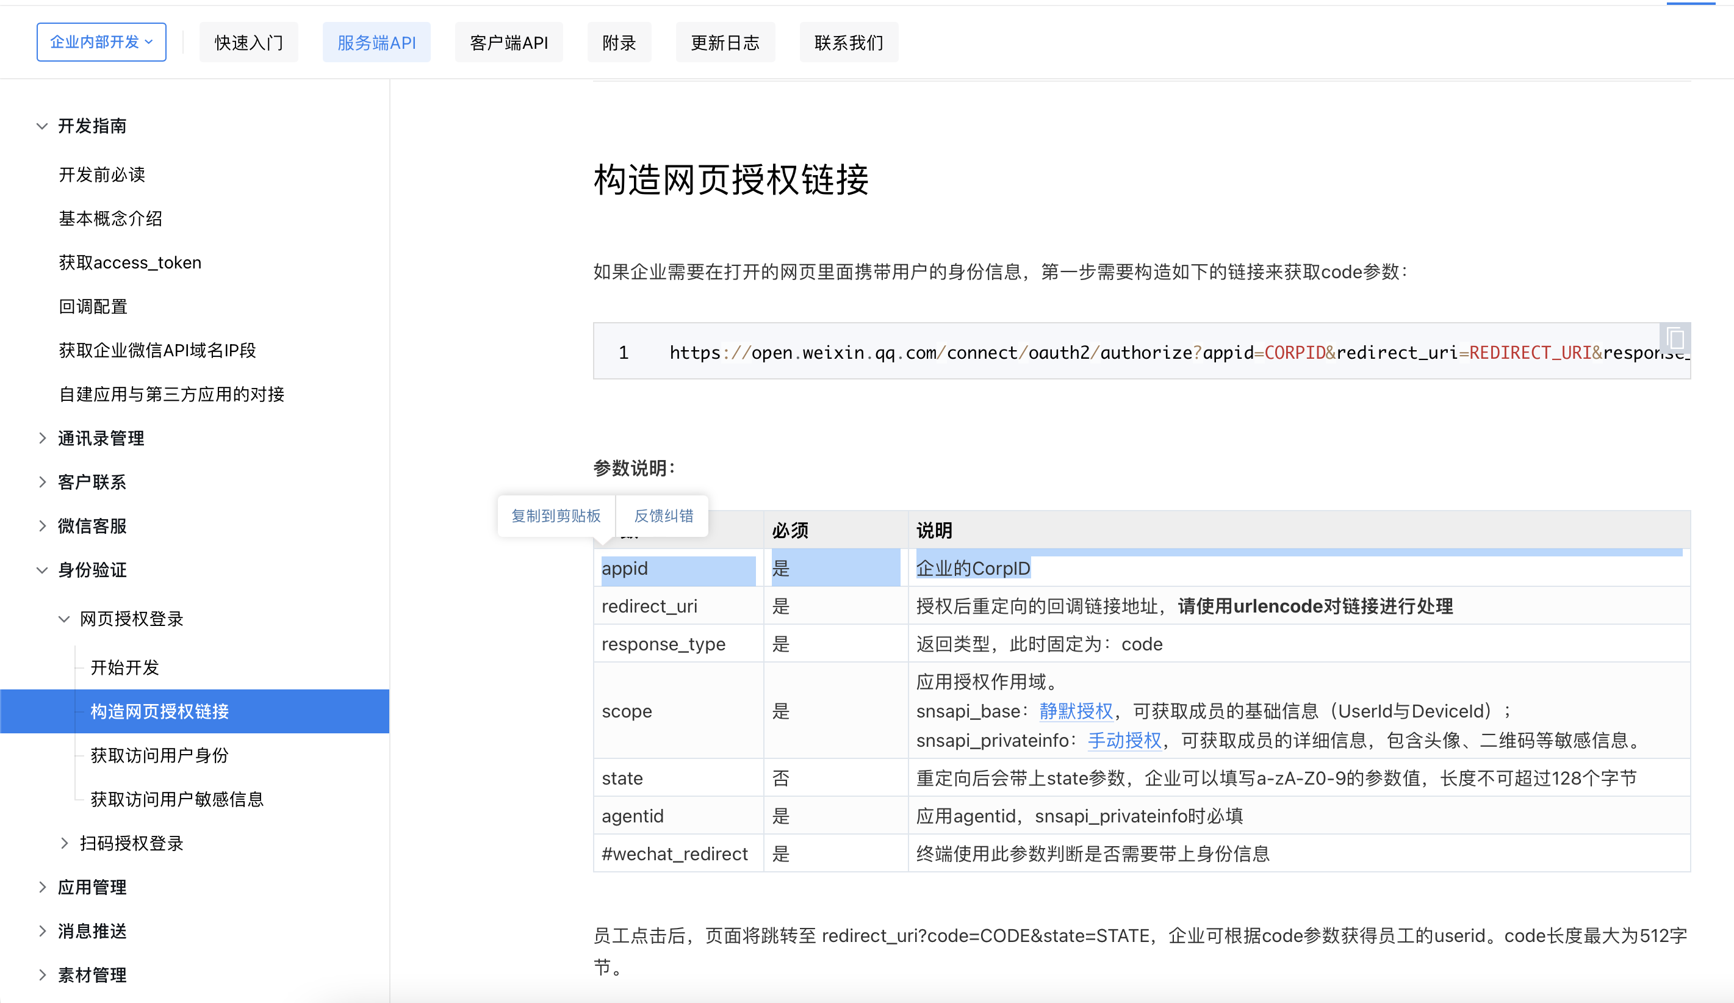Open the 企业内部开发 dropdown
This screenshot has height=1003, width=1734.
101,42
